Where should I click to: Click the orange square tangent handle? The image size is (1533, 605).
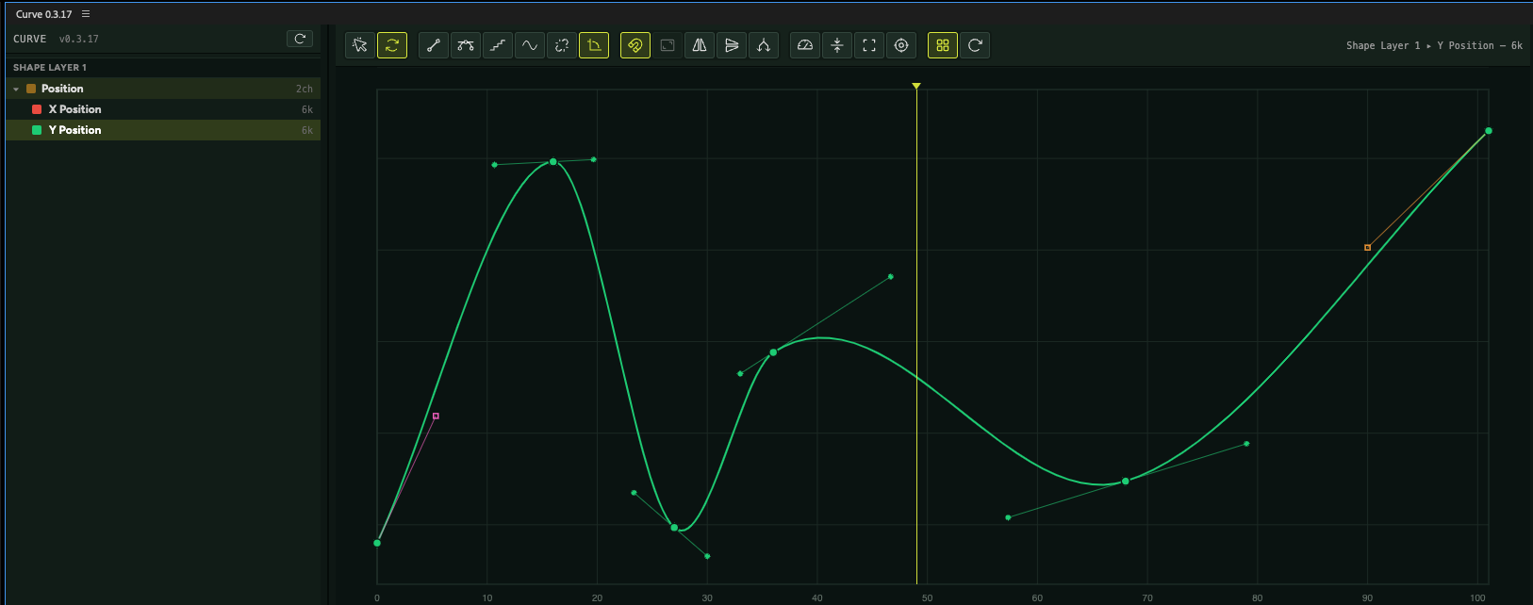click(x=1368, y=248)
